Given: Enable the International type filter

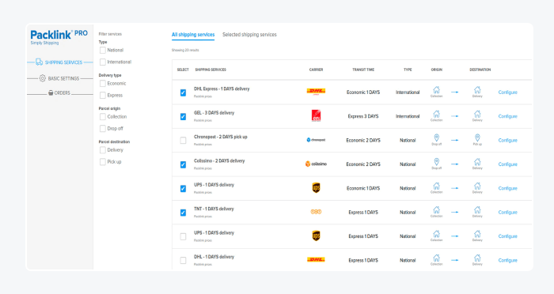Looking at the screenshot, I should tap(103, 62).
